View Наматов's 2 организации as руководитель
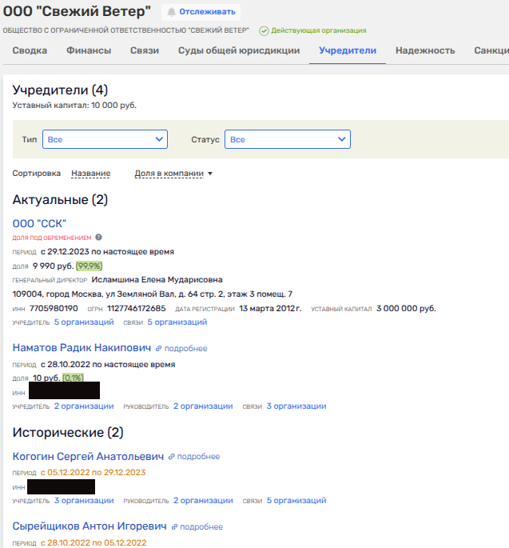The image size is (509, 548). point(203,406)
